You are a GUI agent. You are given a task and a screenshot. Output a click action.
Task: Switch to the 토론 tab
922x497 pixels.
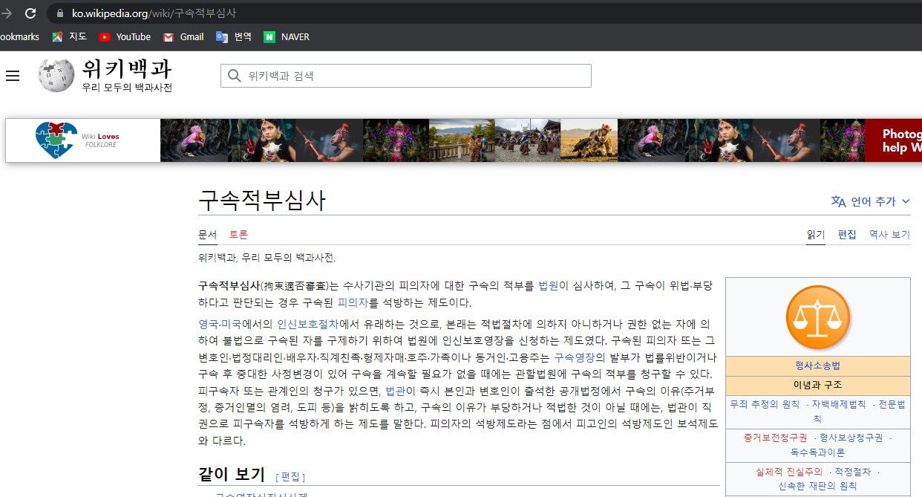[239, 234]
